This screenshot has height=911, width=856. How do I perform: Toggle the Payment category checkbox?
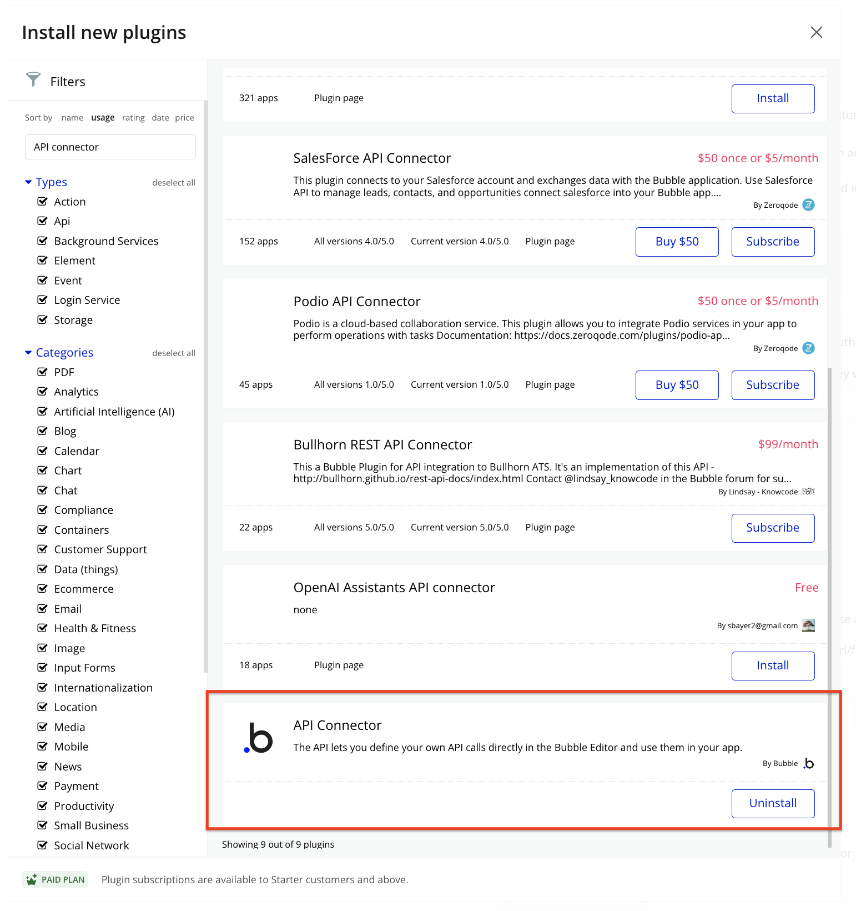coord(42,786)
